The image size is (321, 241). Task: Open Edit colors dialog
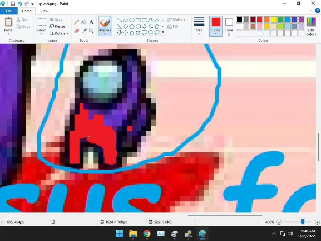[311, 26]
